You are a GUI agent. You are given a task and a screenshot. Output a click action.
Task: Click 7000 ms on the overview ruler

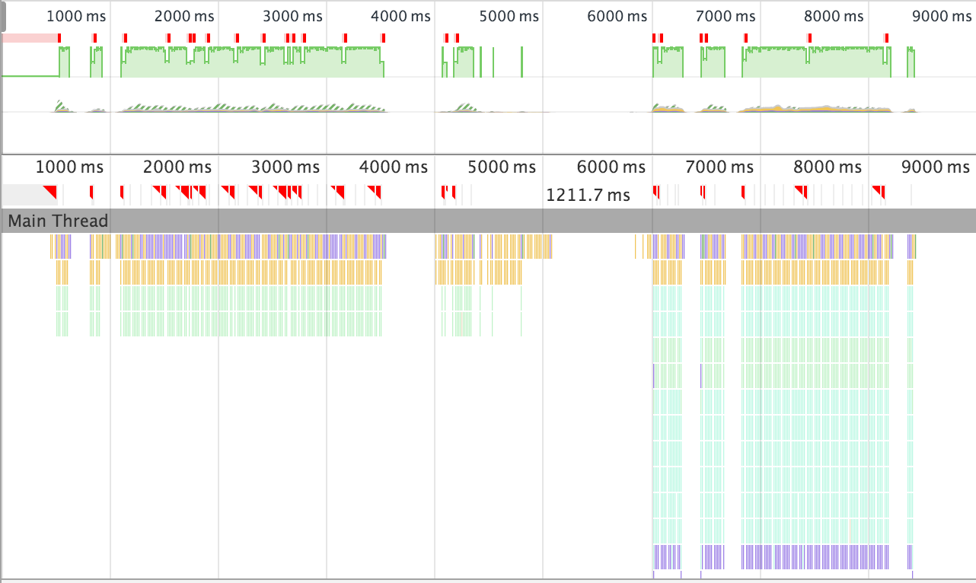pos(726,16)
